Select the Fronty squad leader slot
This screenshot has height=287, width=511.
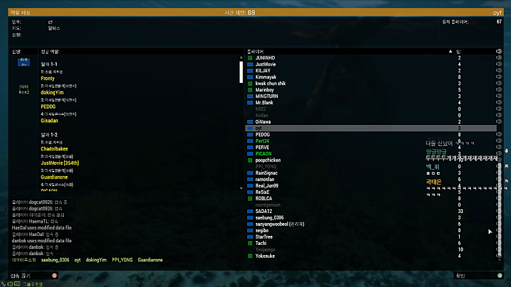click(x=47, y=78)
